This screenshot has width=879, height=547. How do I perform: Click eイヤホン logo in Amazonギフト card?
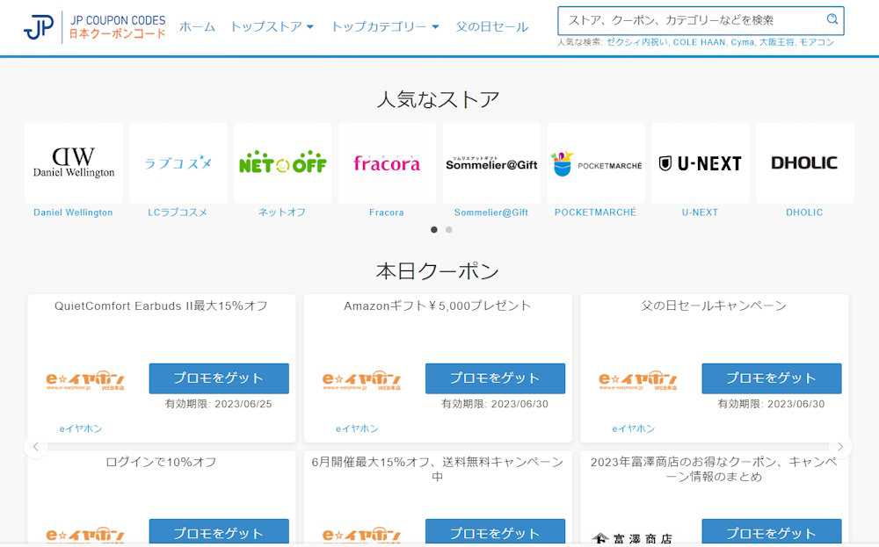361,380
